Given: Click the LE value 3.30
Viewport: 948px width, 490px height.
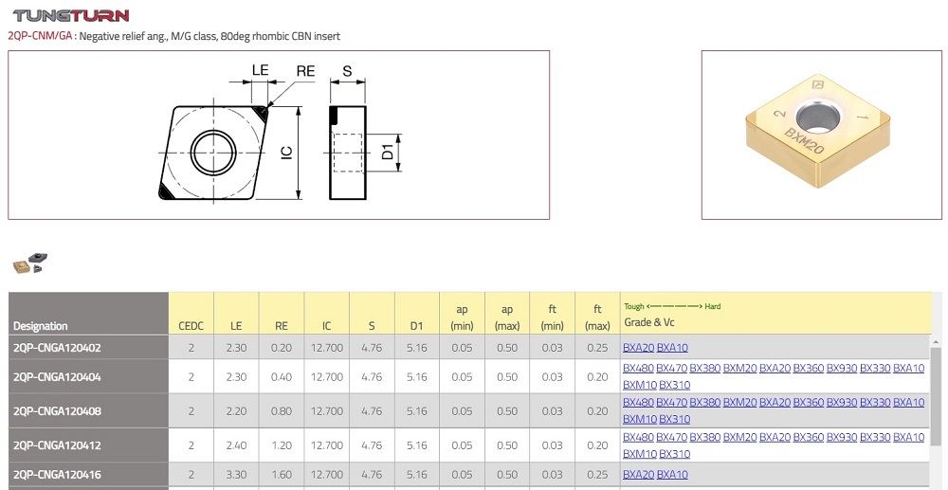Looking at the screenshot, I should click(236, 474).
